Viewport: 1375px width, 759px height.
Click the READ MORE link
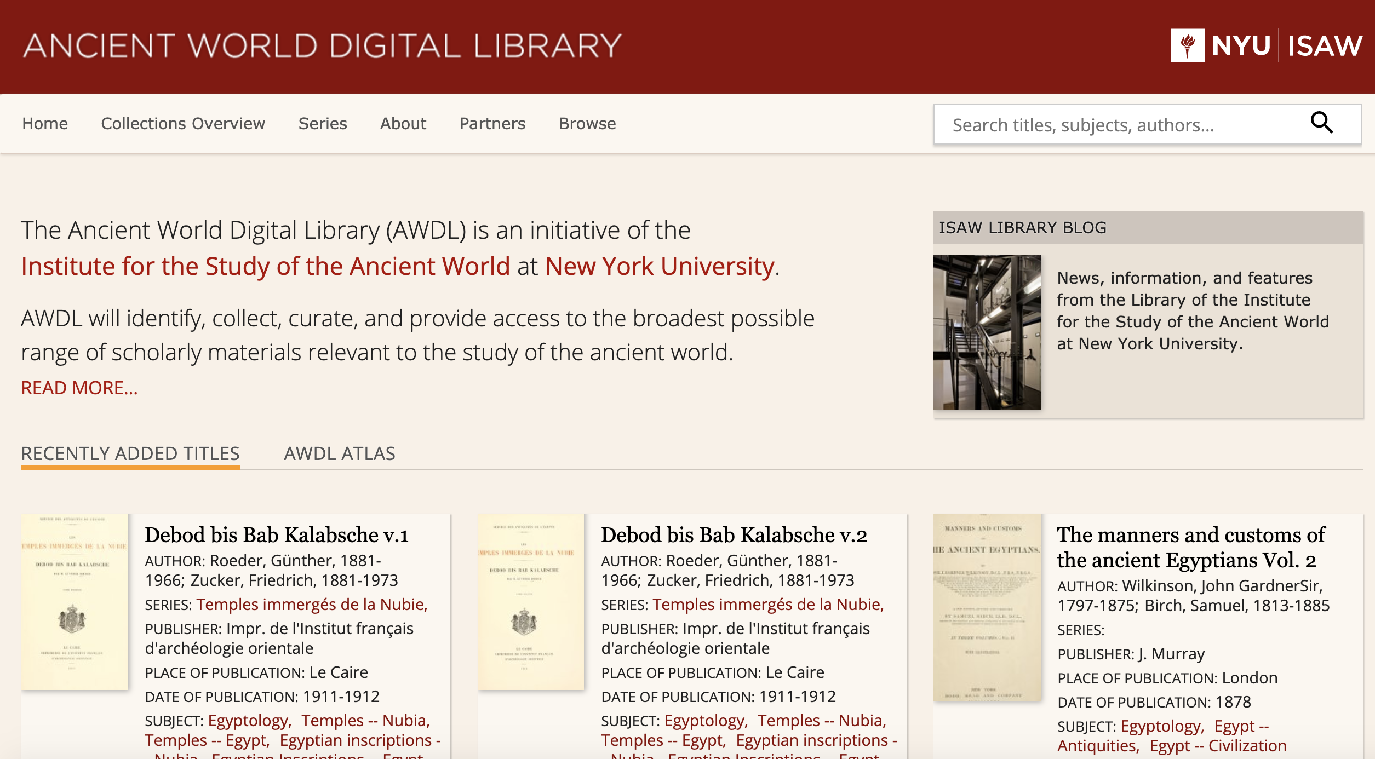tap(79, 388)
